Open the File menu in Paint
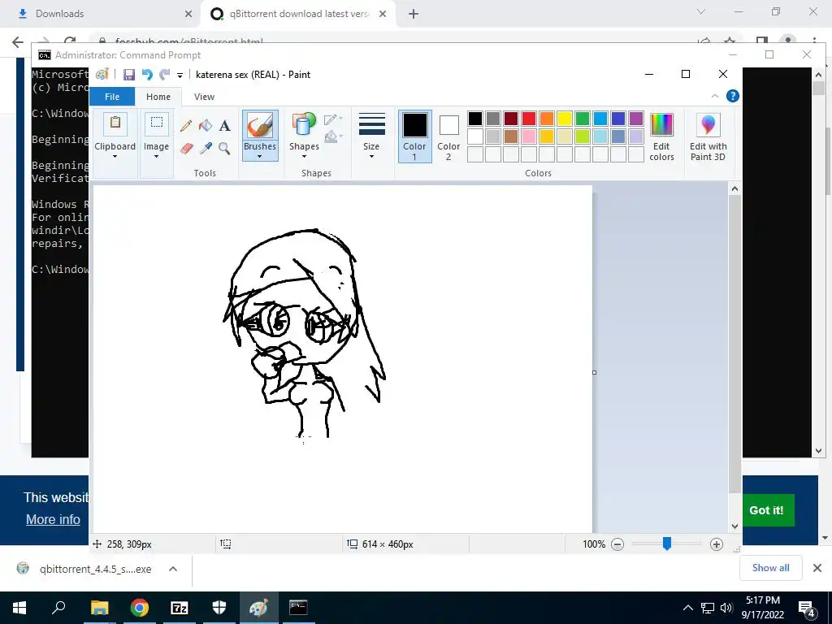 click(112, 97)
